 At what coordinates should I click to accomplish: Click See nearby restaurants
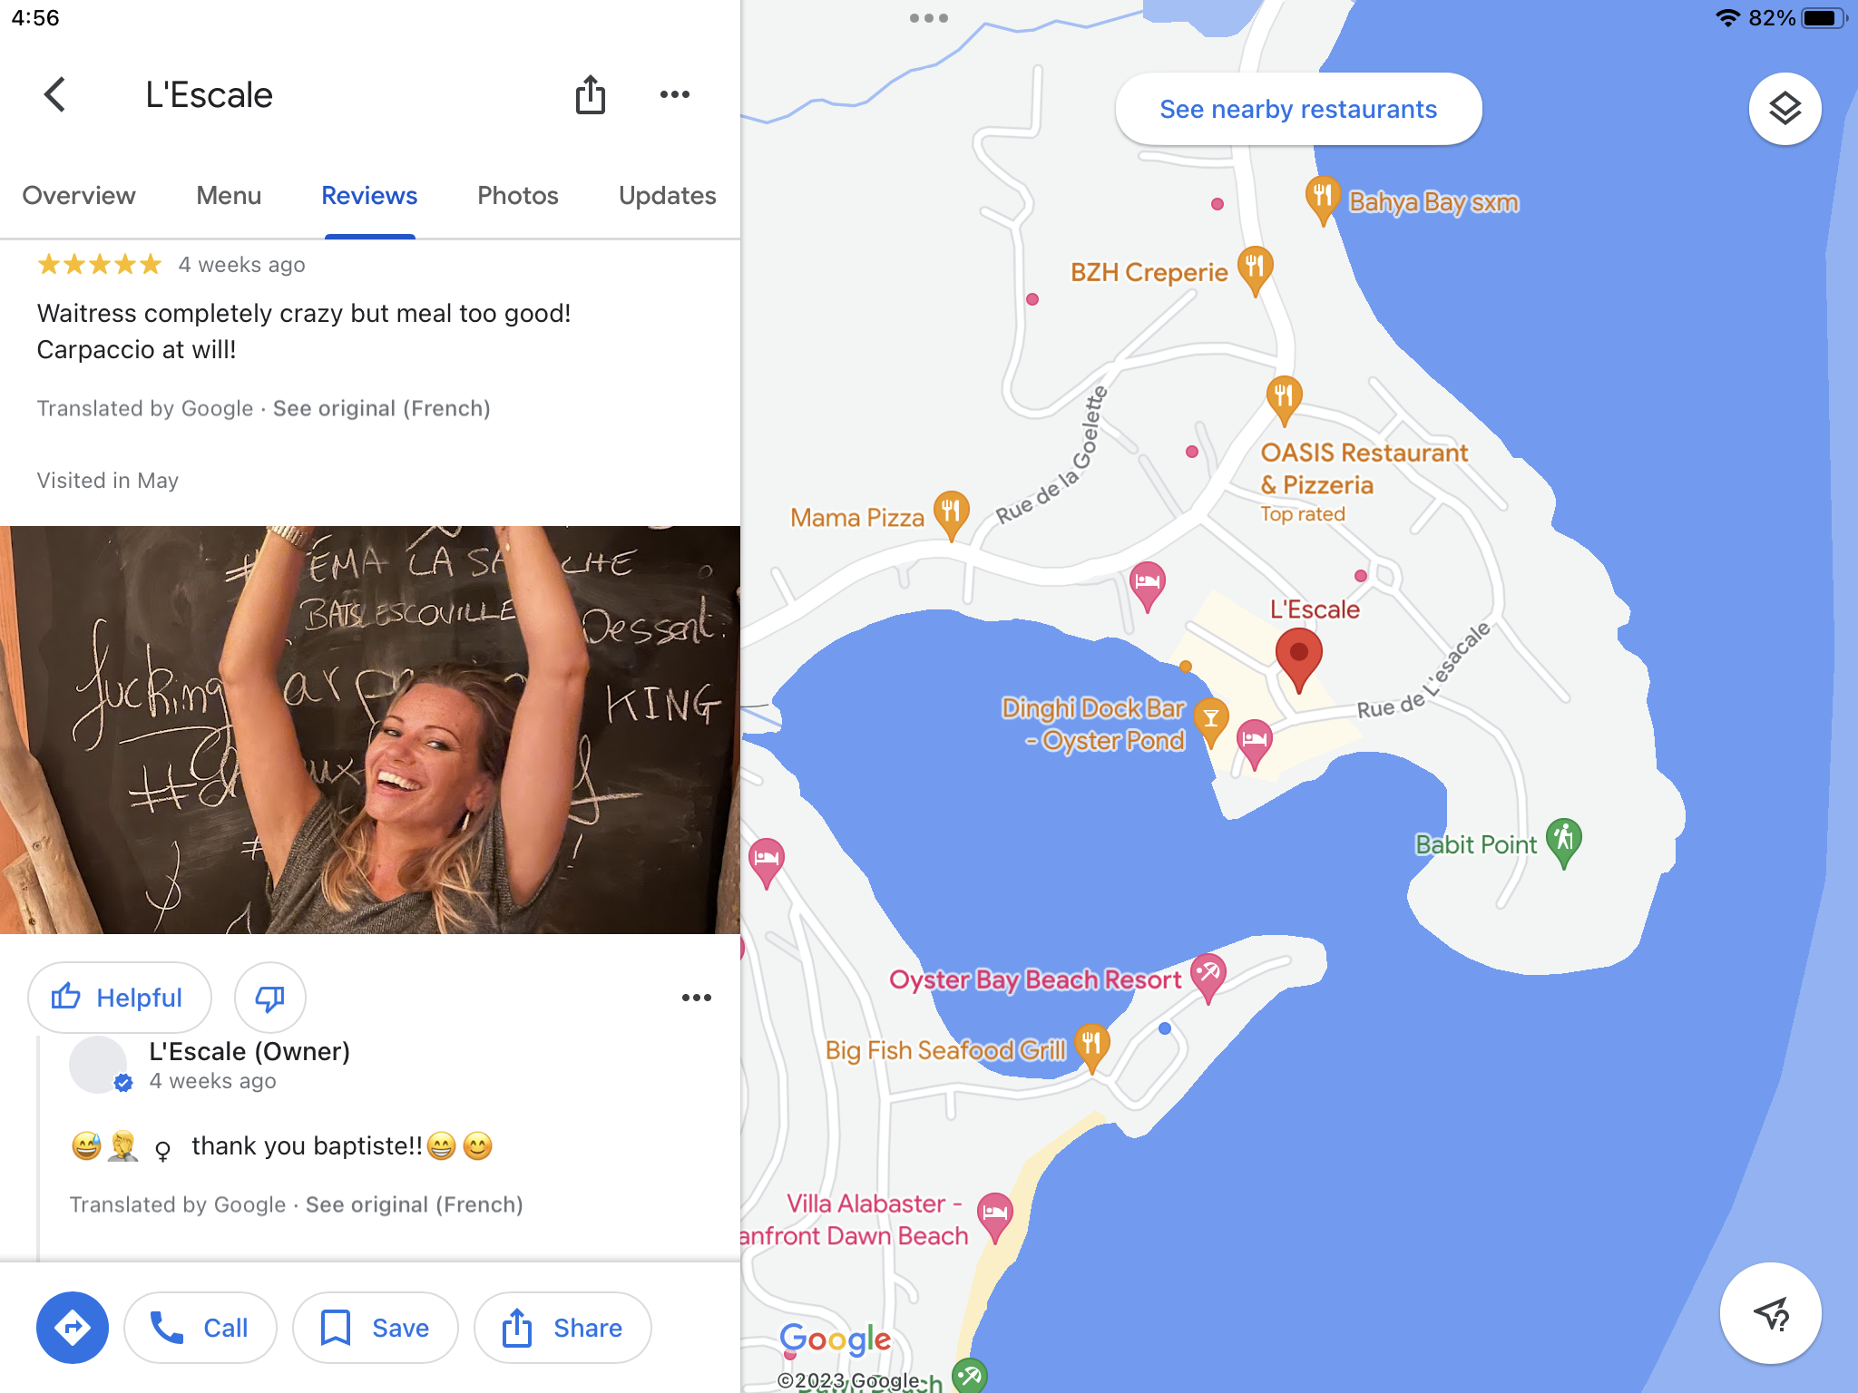pyautogui.click(x=1298, y=109)
